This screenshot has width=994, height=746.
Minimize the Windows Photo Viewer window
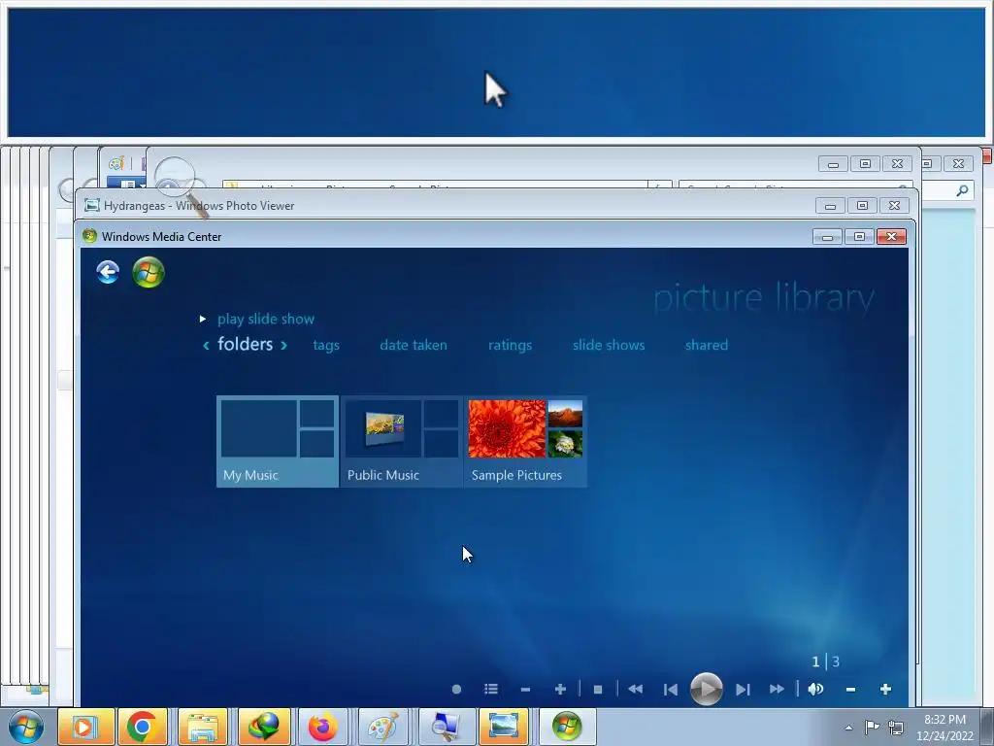831,206
